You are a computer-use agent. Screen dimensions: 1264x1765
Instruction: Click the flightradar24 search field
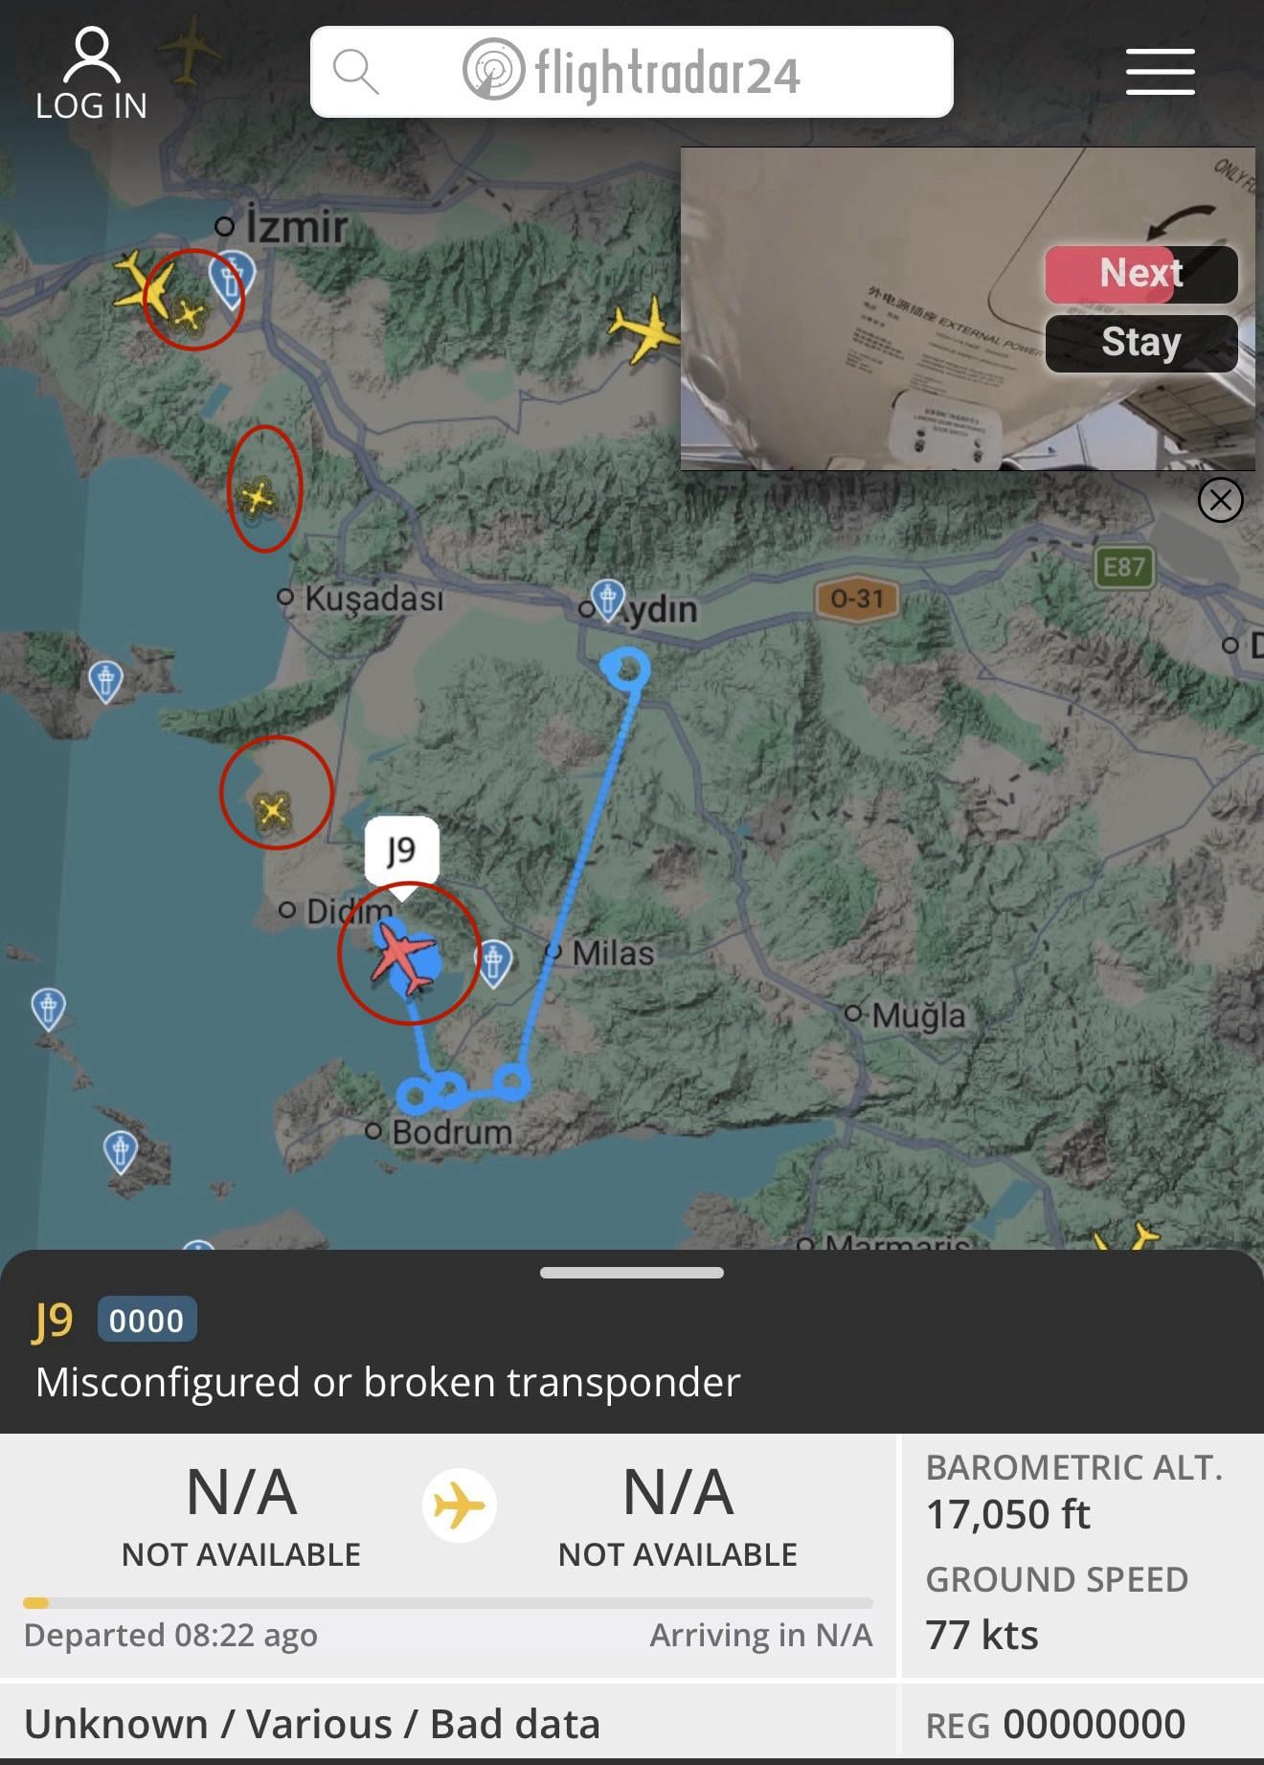(632, 73)
